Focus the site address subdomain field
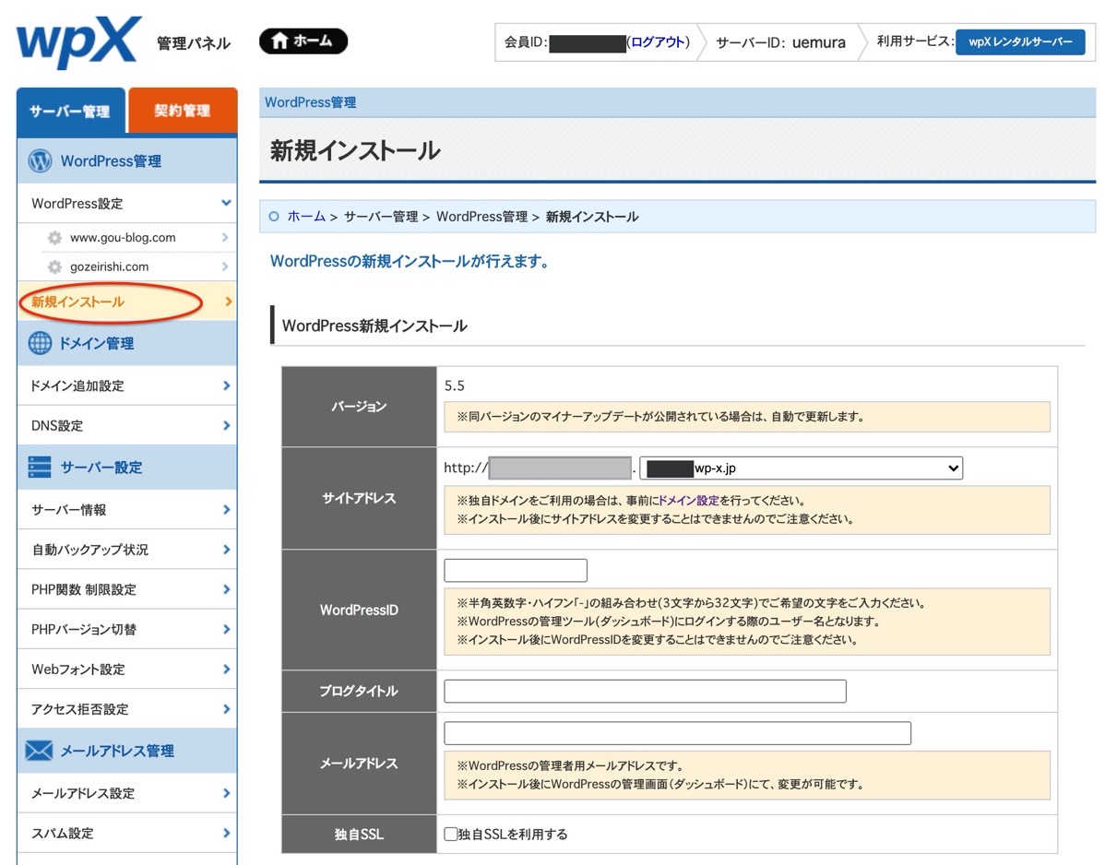This screenshot has height=865, width=1105. [560, 468]
